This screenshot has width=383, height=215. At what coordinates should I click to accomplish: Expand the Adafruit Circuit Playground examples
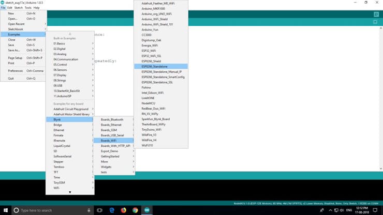tap(70, 109)
